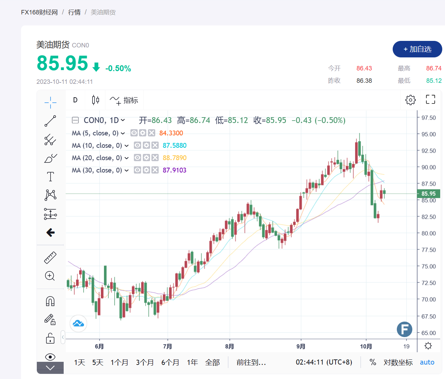Open the FX168财经网 breadcrumb link
The image size is (445, 379).
coord(39,12)
